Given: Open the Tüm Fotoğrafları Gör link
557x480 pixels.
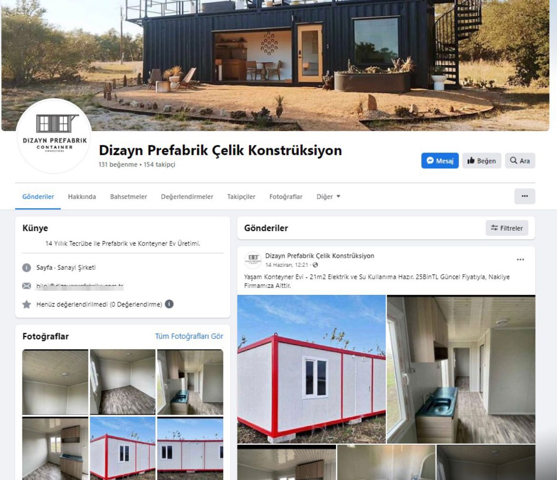Looking at the screenshot, I should 189,336.
